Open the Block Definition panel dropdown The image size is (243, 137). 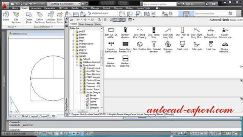(43, 27)
